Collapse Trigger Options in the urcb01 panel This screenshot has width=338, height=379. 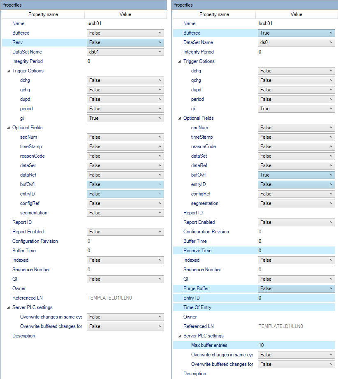click(x=9, y=71)
